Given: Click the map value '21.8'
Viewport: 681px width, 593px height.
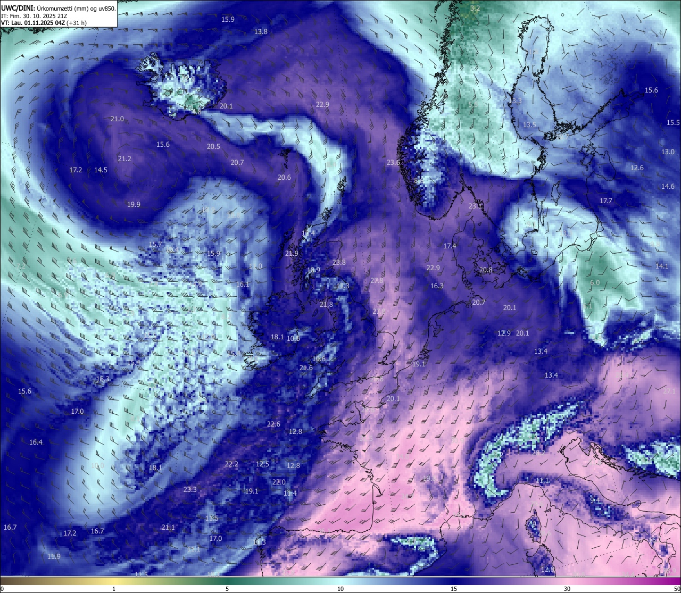Looking at the screenshot, I should (326, 305).
